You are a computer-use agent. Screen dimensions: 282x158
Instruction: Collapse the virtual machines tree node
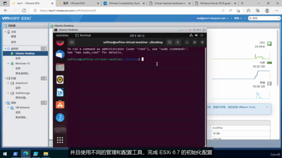coord(5,49)
